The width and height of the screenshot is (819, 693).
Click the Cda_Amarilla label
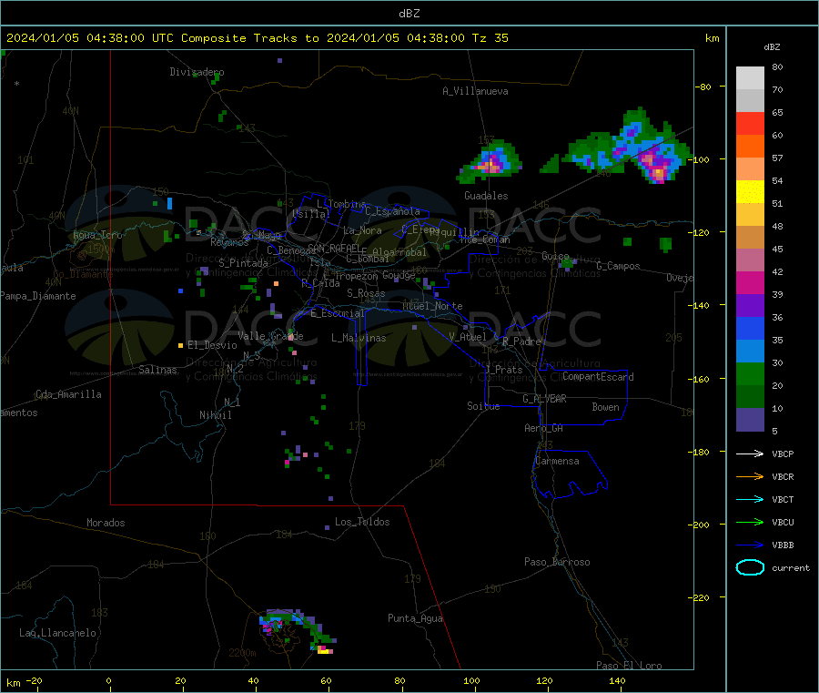pos(68,394)
